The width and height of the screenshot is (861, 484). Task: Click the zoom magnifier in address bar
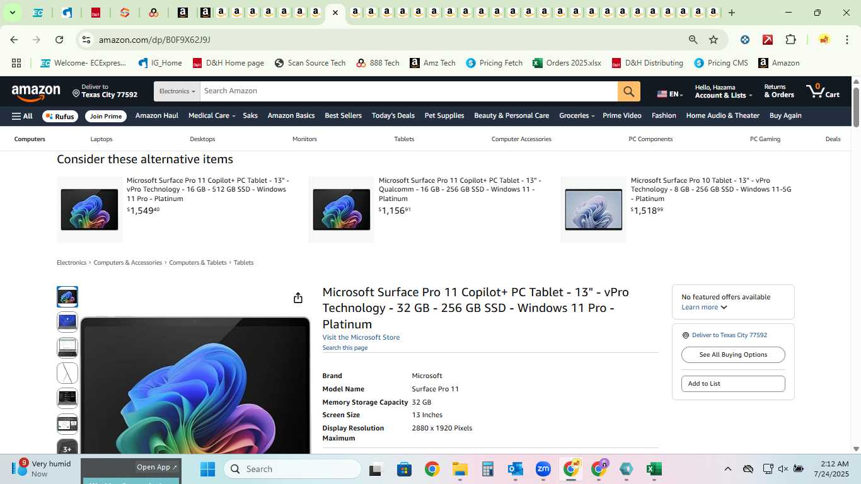[693, 40]
